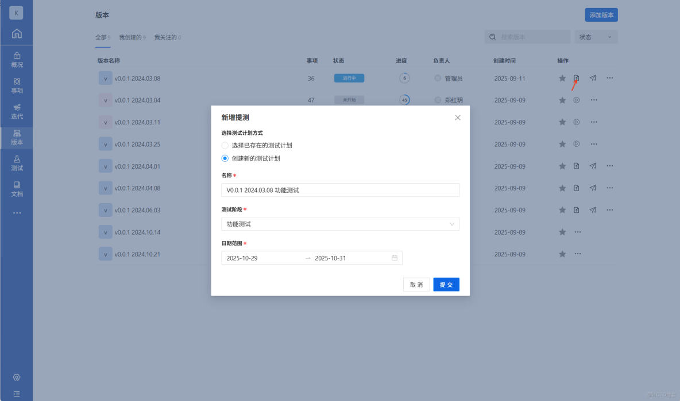Click the progress circle showing 45
The height and width of the screenshot is (401, 680).
[x=404, y=100]
